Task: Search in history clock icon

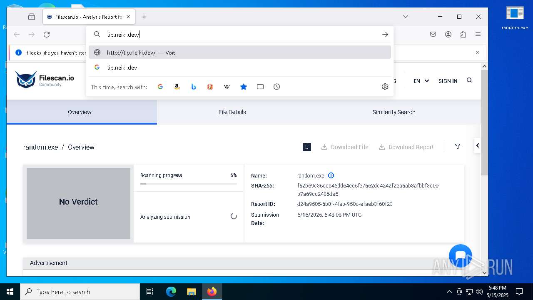Action: pos(277,87)
